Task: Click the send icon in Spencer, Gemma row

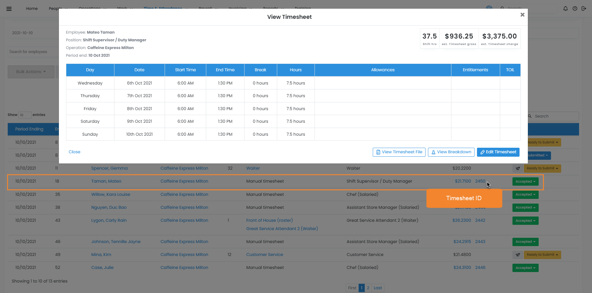Action: pyautogui.click(x=518, y=168)
